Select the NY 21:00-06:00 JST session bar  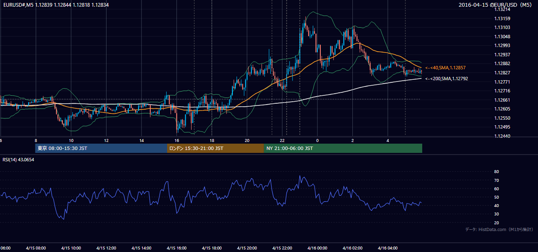pos(343,148)
